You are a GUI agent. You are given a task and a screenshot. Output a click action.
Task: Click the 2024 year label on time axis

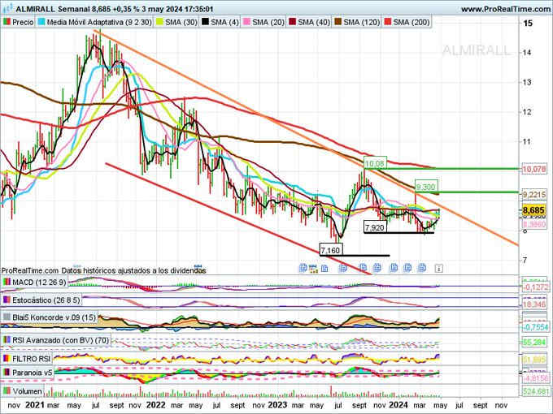pos(398,405)
